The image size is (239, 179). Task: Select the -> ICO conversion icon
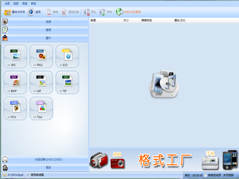tap(67, 56)
